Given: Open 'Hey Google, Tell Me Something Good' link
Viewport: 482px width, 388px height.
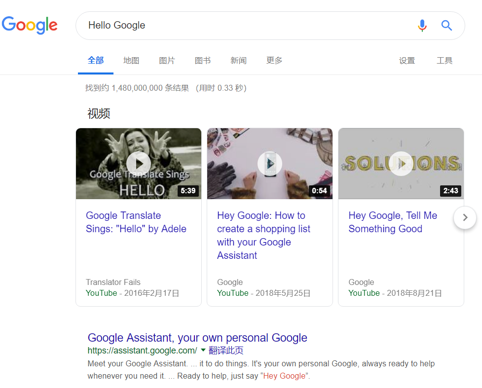Looking at the screenshot, I should pos(393,222).
